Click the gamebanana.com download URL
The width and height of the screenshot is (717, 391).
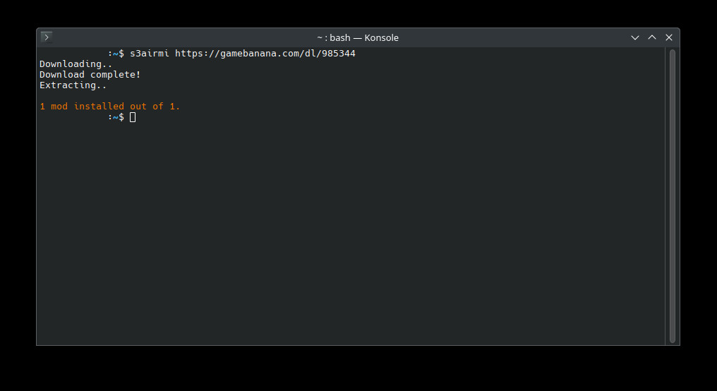265,54
